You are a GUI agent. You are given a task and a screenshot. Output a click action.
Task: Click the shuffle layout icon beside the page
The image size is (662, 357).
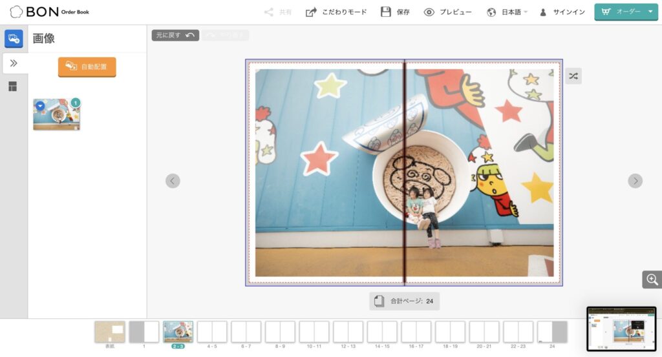tap(573, 76)
